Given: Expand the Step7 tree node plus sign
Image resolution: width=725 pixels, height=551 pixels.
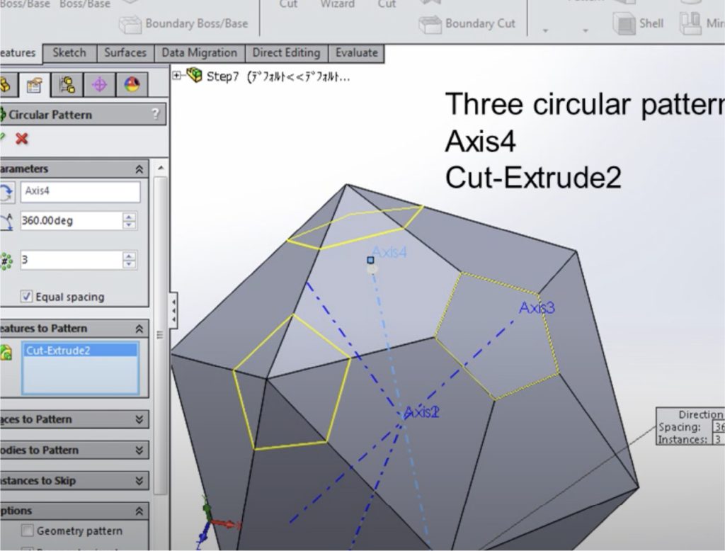Looking at the screenshot, I should click(x=176, y=75).
